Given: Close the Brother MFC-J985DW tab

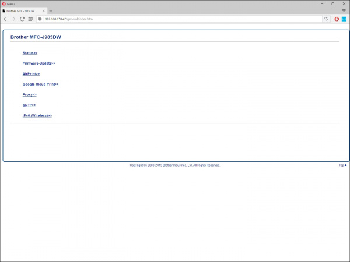Looking at the screenshot, I should coord(43,11).
